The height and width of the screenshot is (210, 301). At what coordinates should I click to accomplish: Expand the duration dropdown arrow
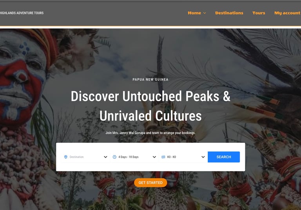click(x=154, y=157)
